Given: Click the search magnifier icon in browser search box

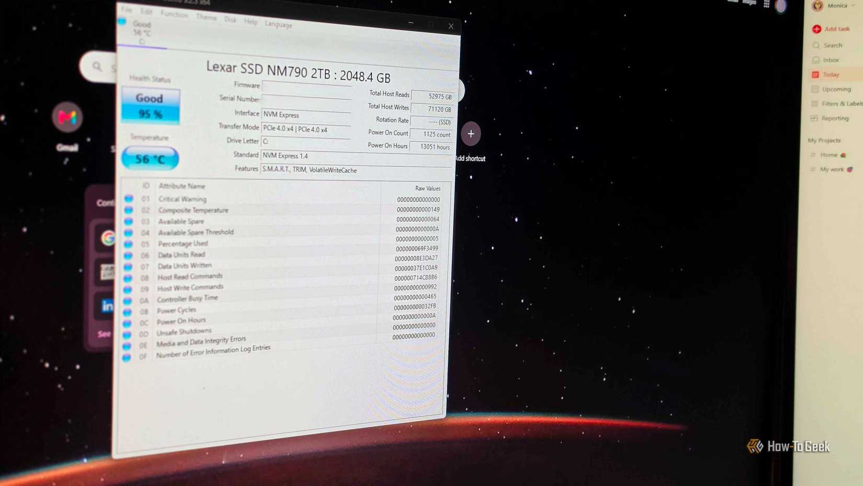Looking at the screenshot, I should point(97,66).
